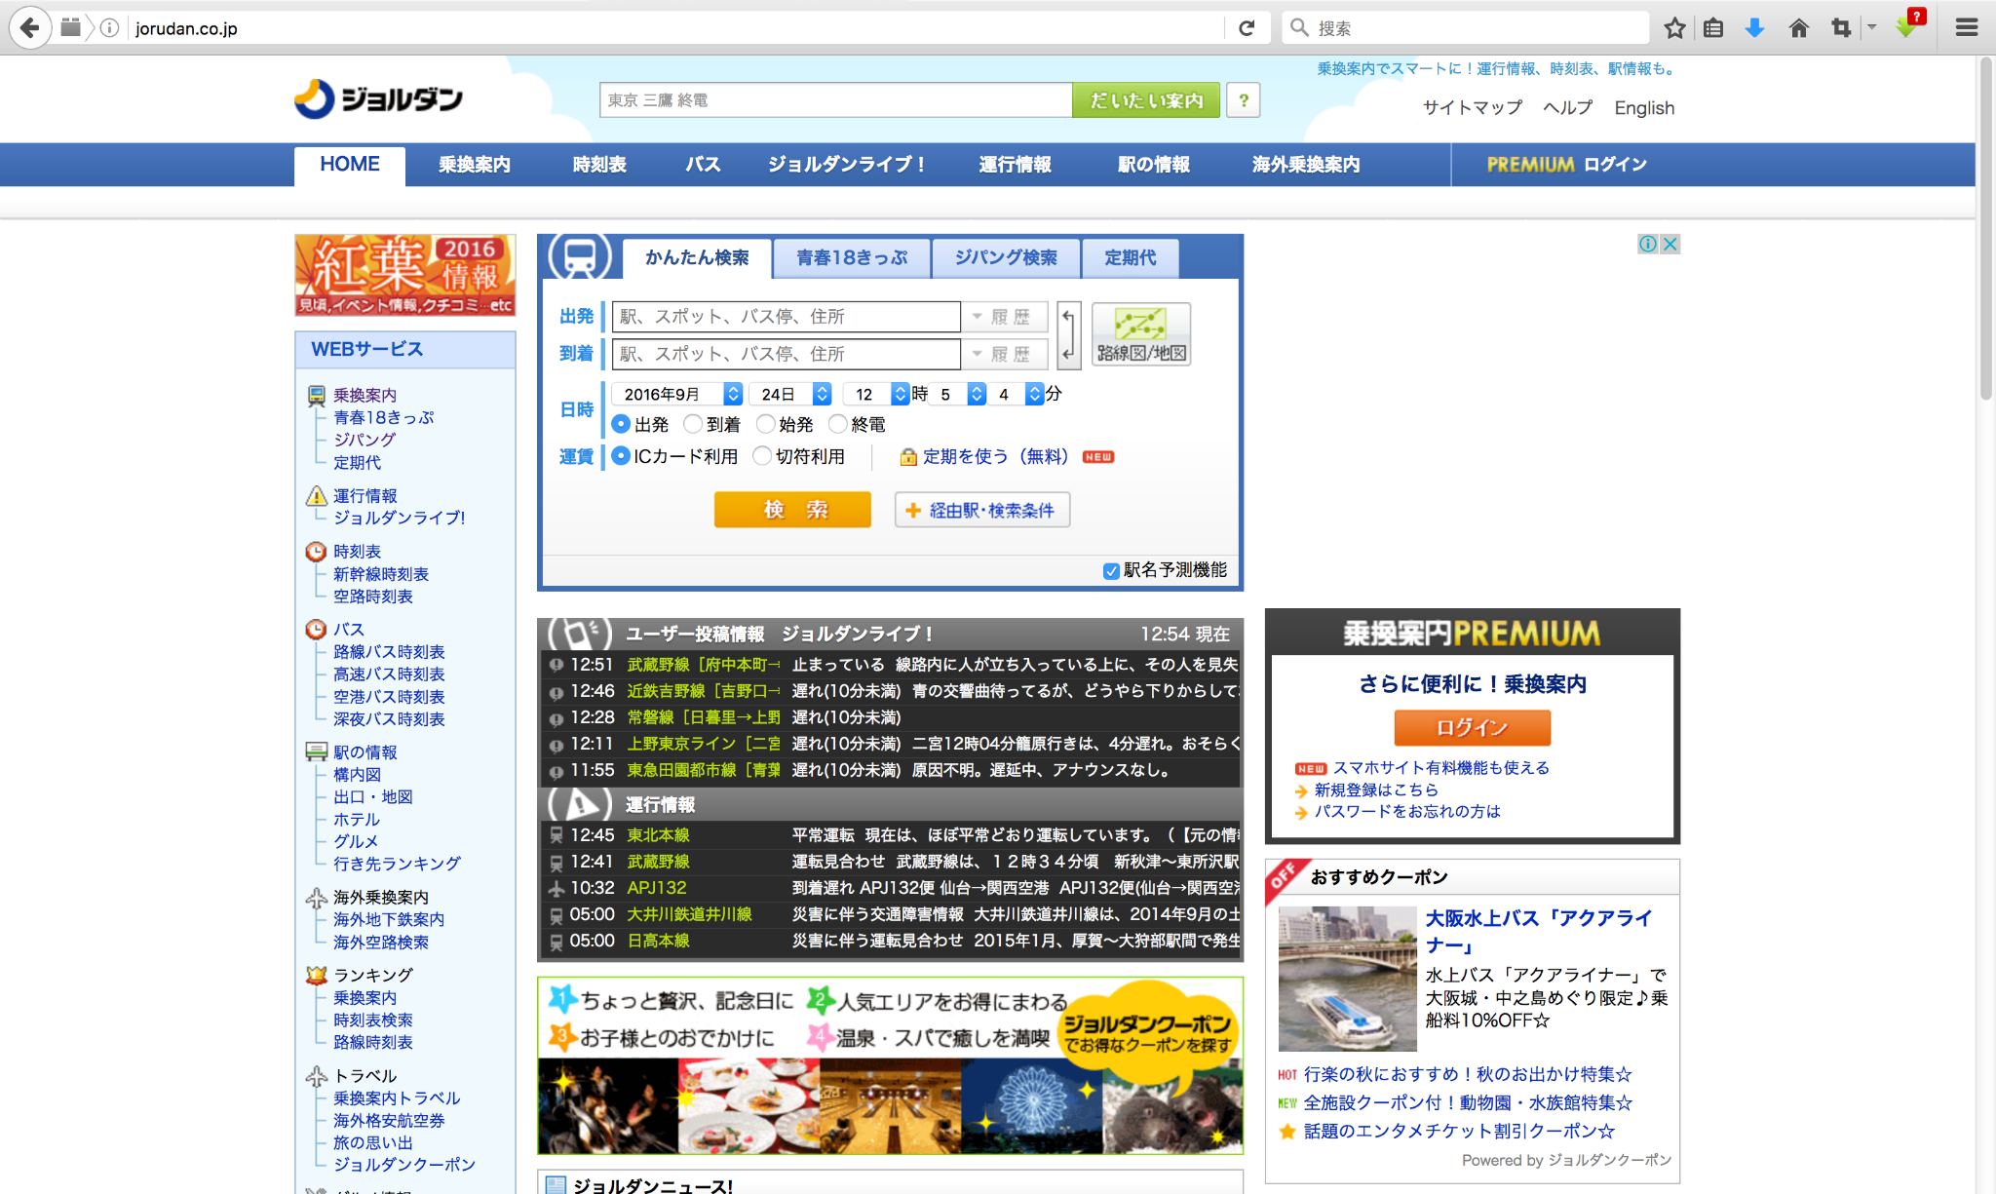Click the orange ログイン button in PREMIUM box

pyautogui.click(x=1472, y=727)
